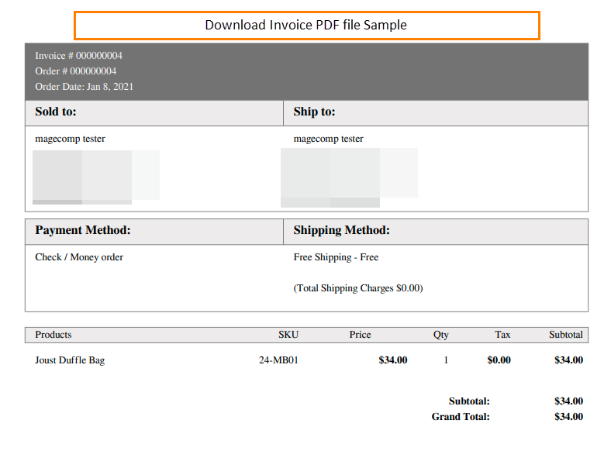Click the Products column header

click(x=54, y=335)
